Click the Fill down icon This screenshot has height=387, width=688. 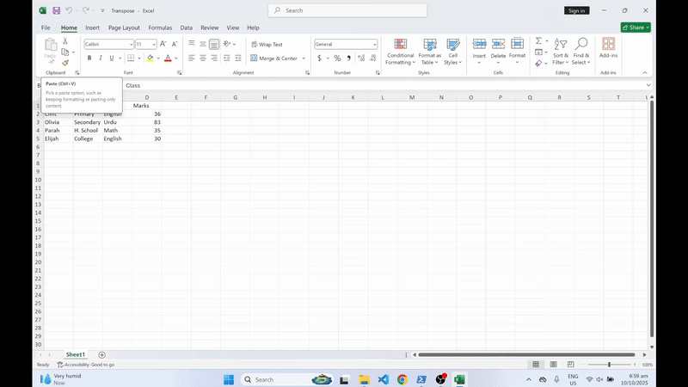click(x=539, y=52)
